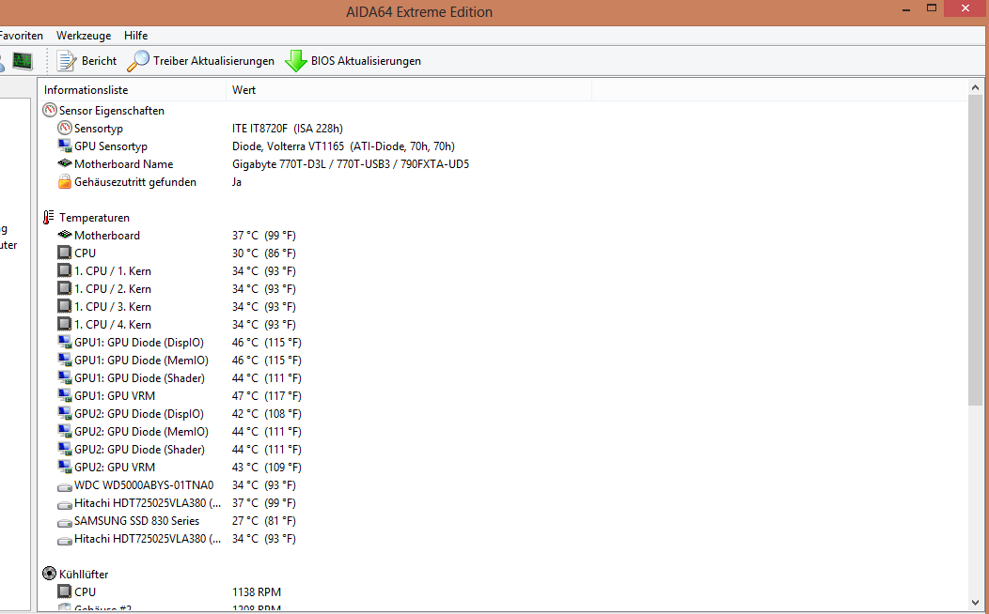Click the CPU temperature row icon
Screen dimensions: 989x614
(x=64, y=253)
